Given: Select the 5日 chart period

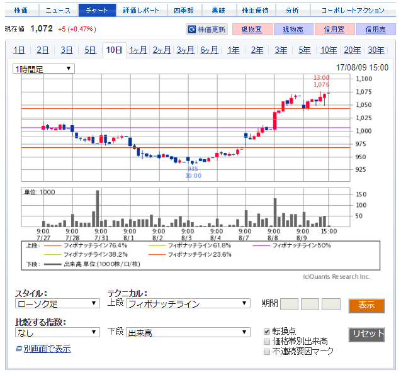Looking at the screenshot, I should tap(91, 50).
